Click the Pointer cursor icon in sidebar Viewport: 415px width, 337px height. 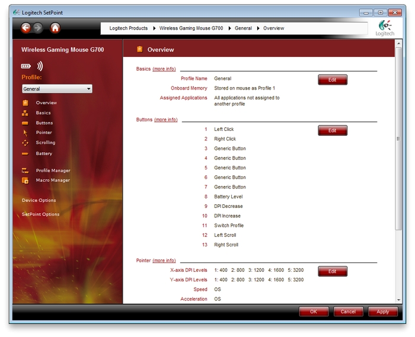click(x=25, y=133)
